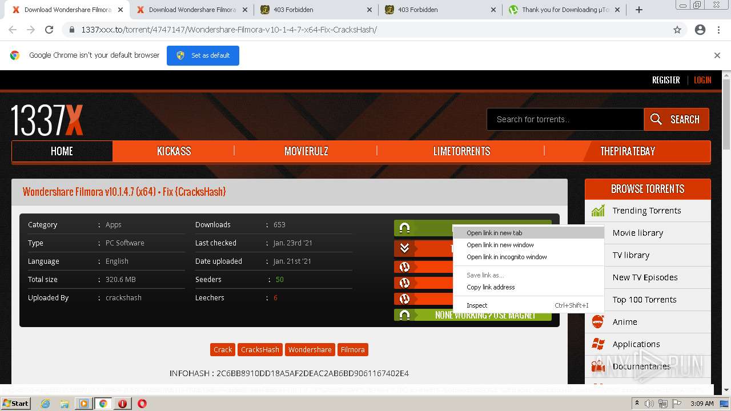Image resolution: width=731 pixels, height=411 pixels.
Task: Open New TV Episodes sidebar link
Action: (645, 277)
